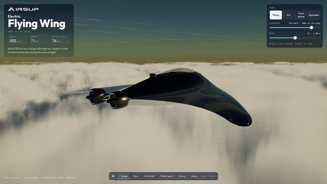Image resolution: width=327 pixels, height=184 pixels.
Task: Jump to the Turn chapter
Action: 134,176
